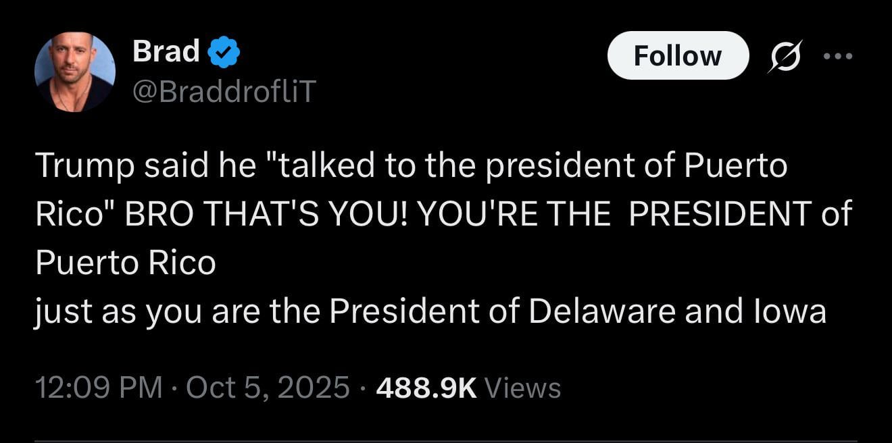The width and height of the screenshot is (892, 443).
Task: Click the BRO THAT'S YOU! text
Action: click(x=268, y=215)
